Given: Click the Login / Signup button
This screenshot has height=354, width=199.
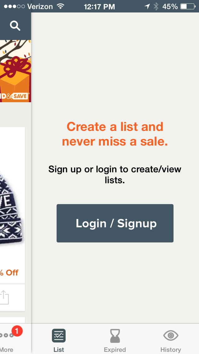Looking at the screenshot, I should pyautogui.click(x=115, y=223).
